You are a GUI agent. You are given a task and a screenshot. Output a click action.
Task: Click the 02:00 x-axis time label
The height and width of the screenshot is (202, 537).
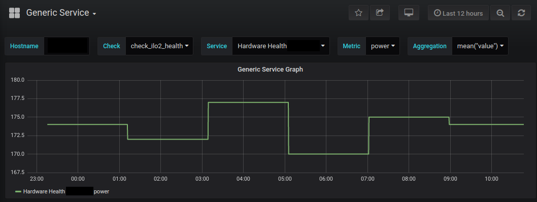pos(160,179)
